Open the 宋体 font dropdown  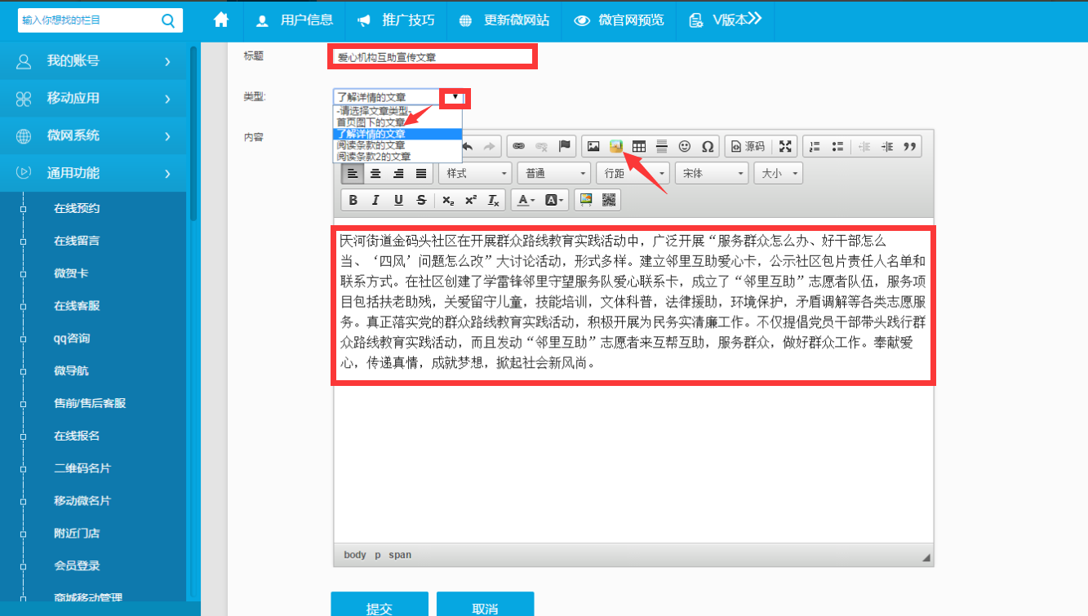tap(711, 173)
